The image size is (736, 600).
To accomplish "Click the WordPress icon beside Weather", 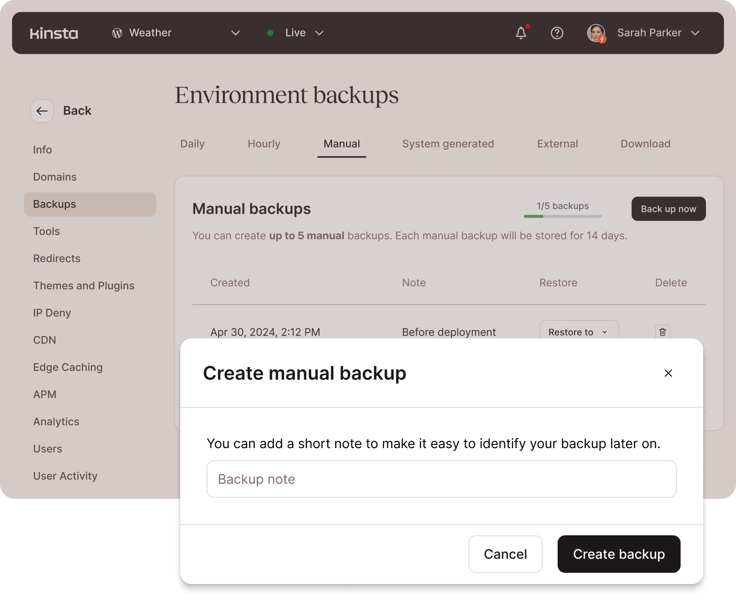I will tap(117, 33).
